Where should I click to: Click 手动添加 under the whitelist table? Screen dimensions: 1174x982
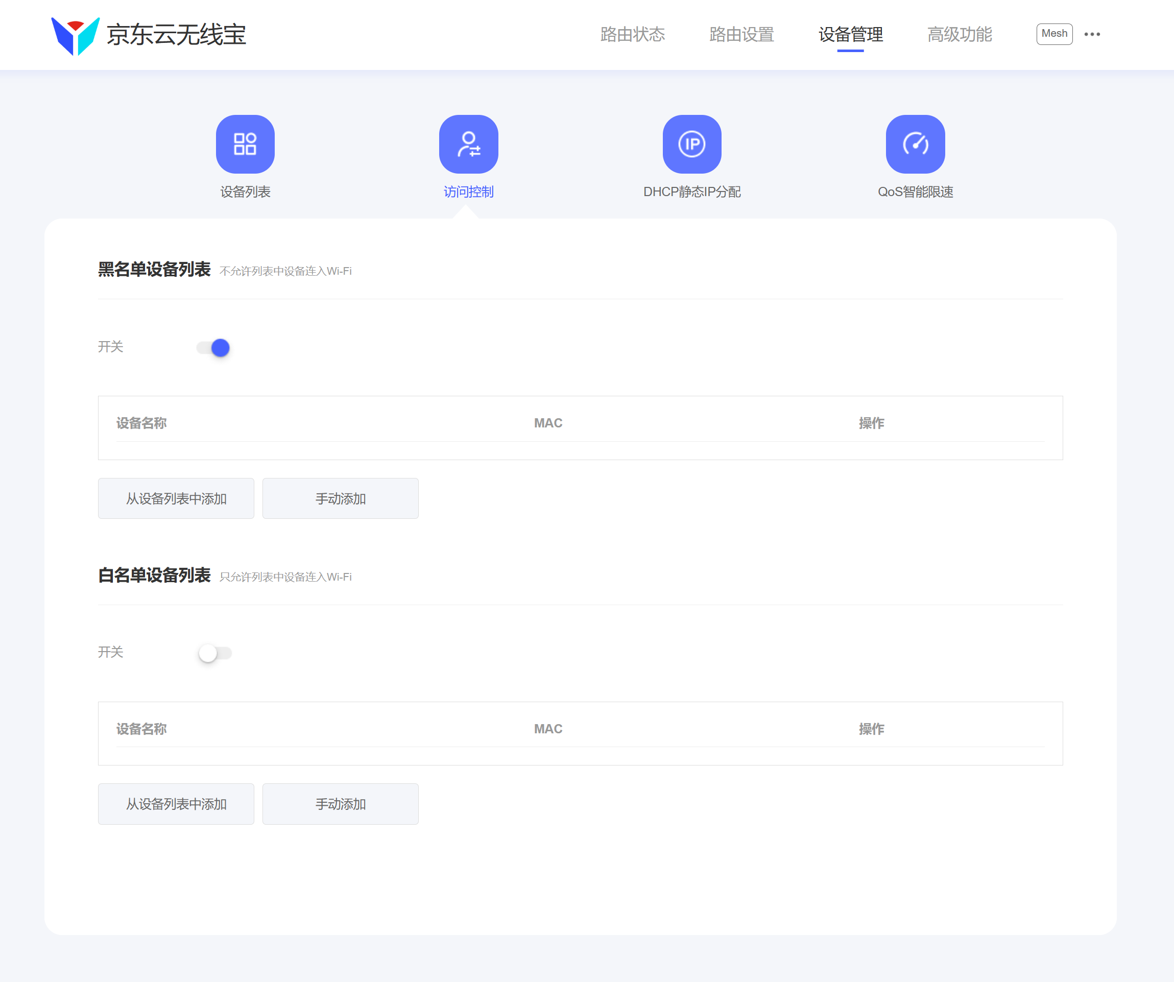(x=341, y=804)
